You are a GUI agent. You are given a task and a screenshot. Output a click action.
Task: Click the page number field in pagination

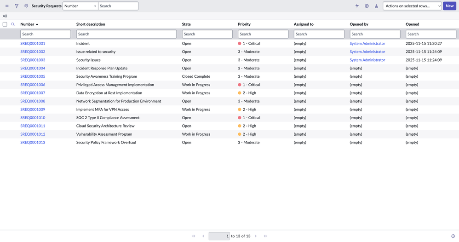(x=219, y=236)
